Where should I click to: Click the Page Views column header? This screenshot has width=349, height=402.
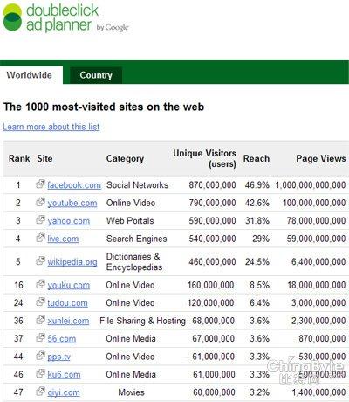coord(321,158)
